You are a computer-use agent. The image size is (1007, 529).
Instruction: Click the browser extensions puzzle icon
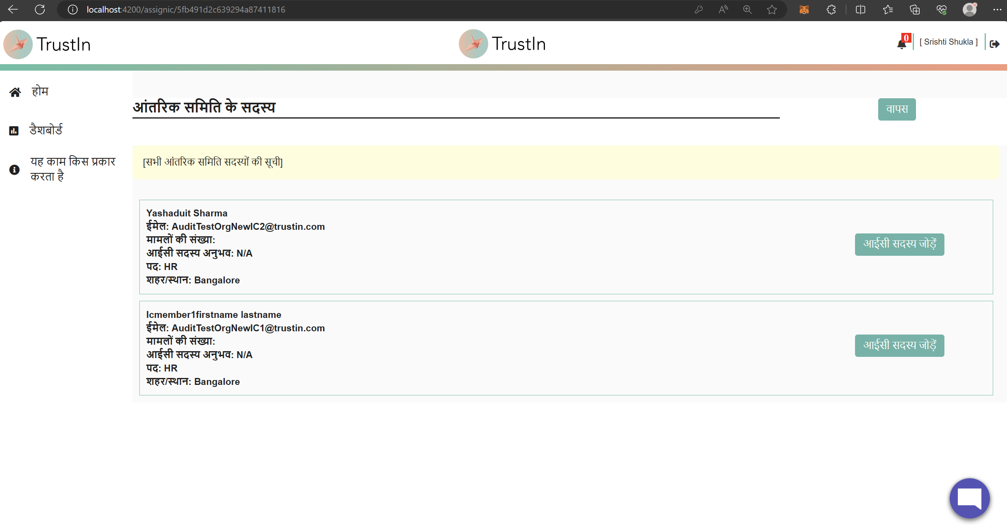(x=831, y=9)
